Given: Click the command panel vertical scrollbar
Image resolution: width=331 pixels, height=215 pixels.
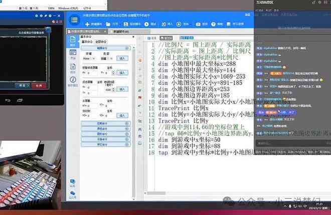Looking at the screenshot, I should click(x=133, y=122).
